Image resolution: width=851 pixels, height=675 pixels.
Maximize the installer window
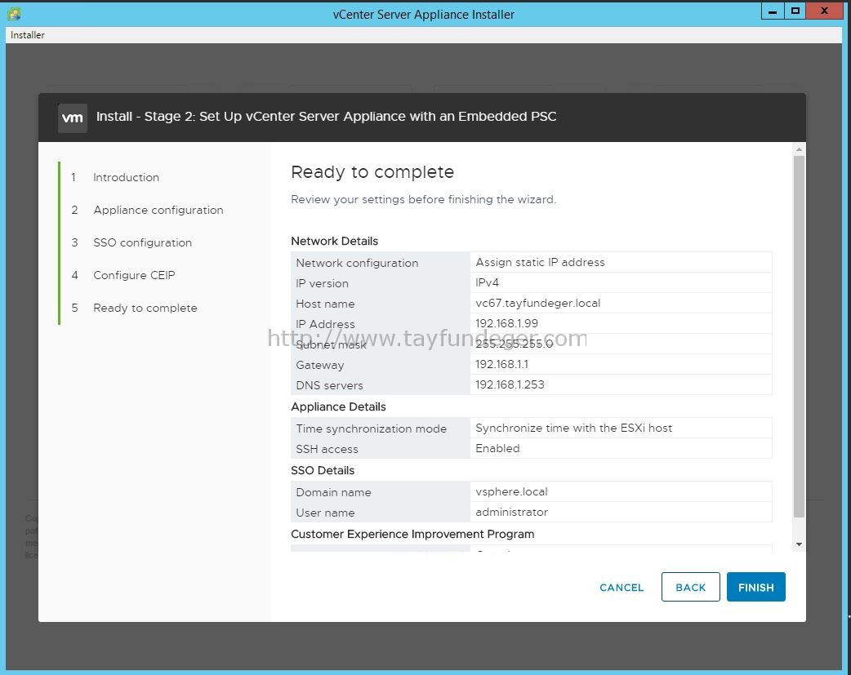click(x=795, y=11)
